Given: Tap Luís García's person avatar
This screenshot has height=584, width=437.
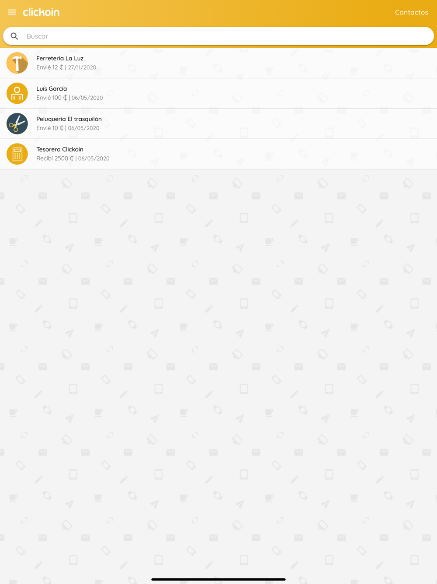Looking at the screenshot, I should [x=17, y=93].
